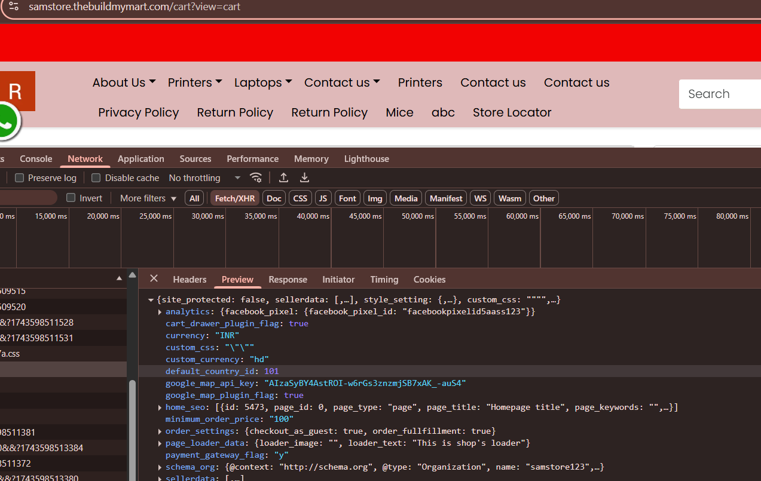View the Timing tab
The height and width of the screenshot is (481, 761).
tap(384, 279)
